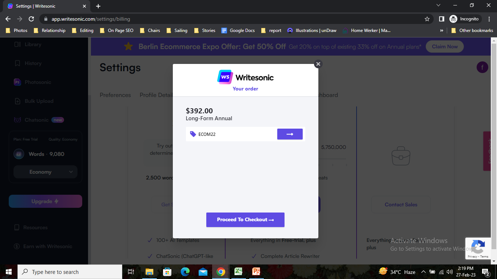Open Other bookmarks folder
Image resolution: width=497 pixels, height=279 pixels.
tap(472, 31)
